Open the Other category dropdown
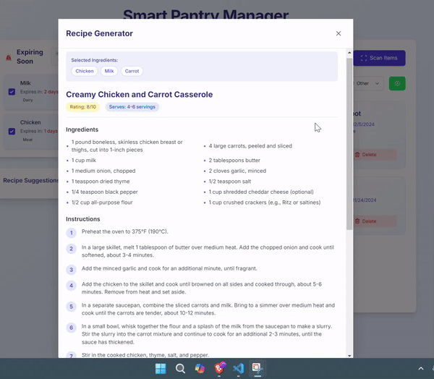 (367, 83)
